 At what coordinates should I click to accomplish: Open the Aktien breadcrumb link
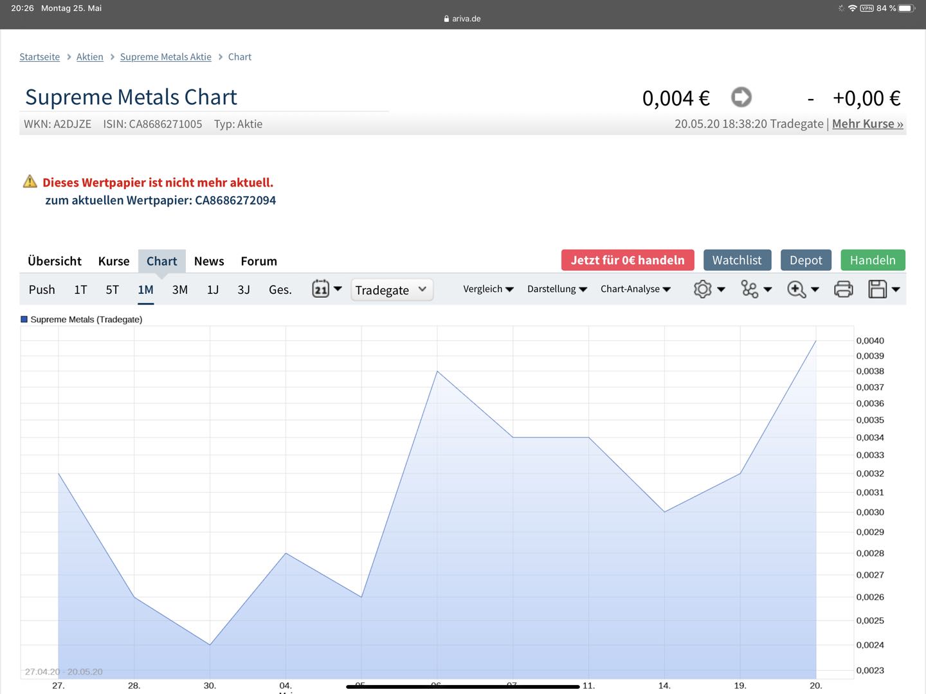[x=89, y=57]
